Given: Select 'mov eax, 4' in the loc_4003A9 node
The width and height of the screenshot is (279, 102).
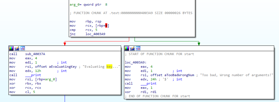Looking at the screenshot, I should point(139,67).
